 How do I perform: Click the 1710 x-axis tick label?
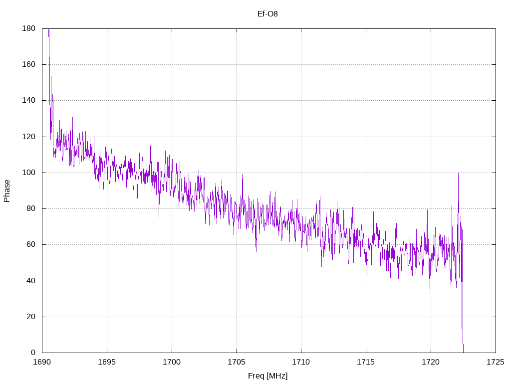(301, 362)
